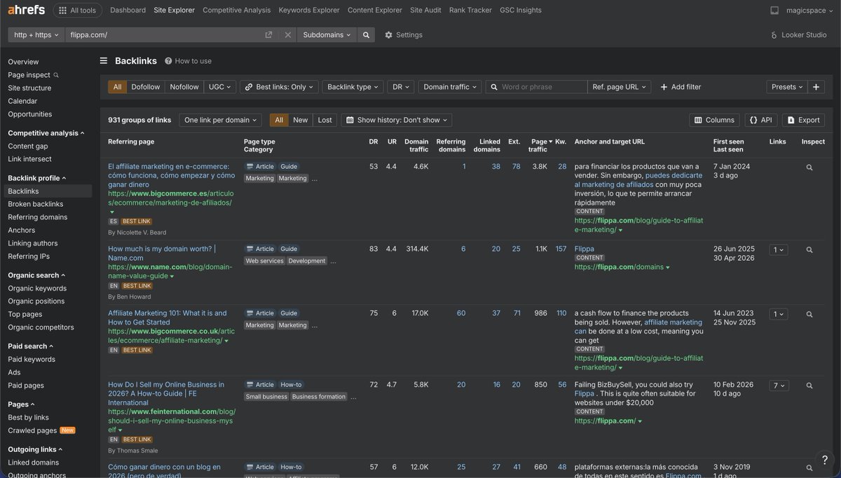This screenshot has height=478, width=841.
Task: Open the Backlink type dropdown
Action: 353,87
